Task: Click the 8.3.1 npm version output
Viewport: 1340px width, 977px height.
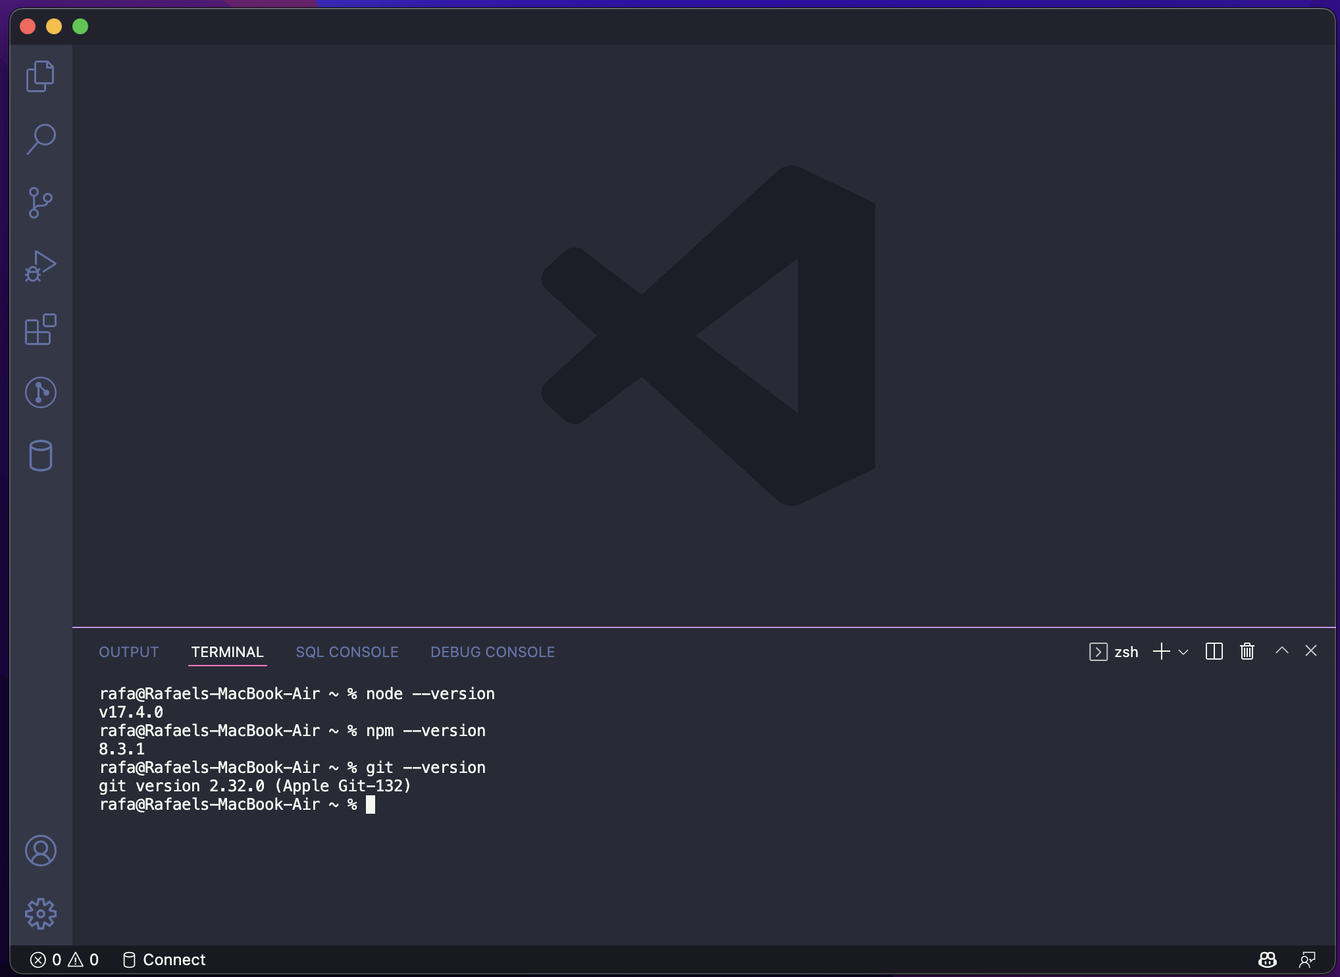Action: (122, 749)
